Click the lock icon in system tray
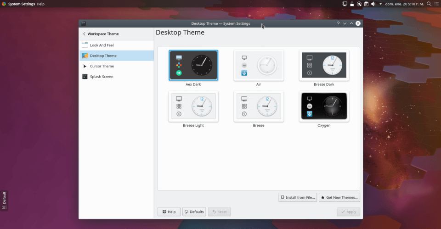Viewport: 441px width, 229px height. 352,4
